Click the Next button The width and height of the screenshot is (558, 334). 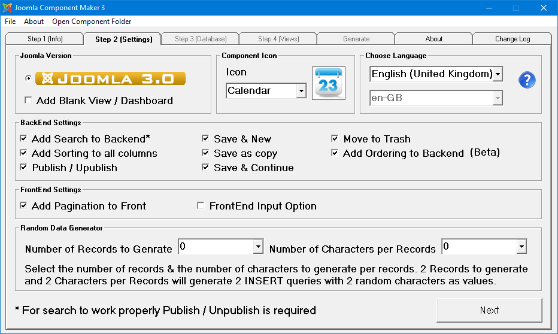click(x=489, y=310)
